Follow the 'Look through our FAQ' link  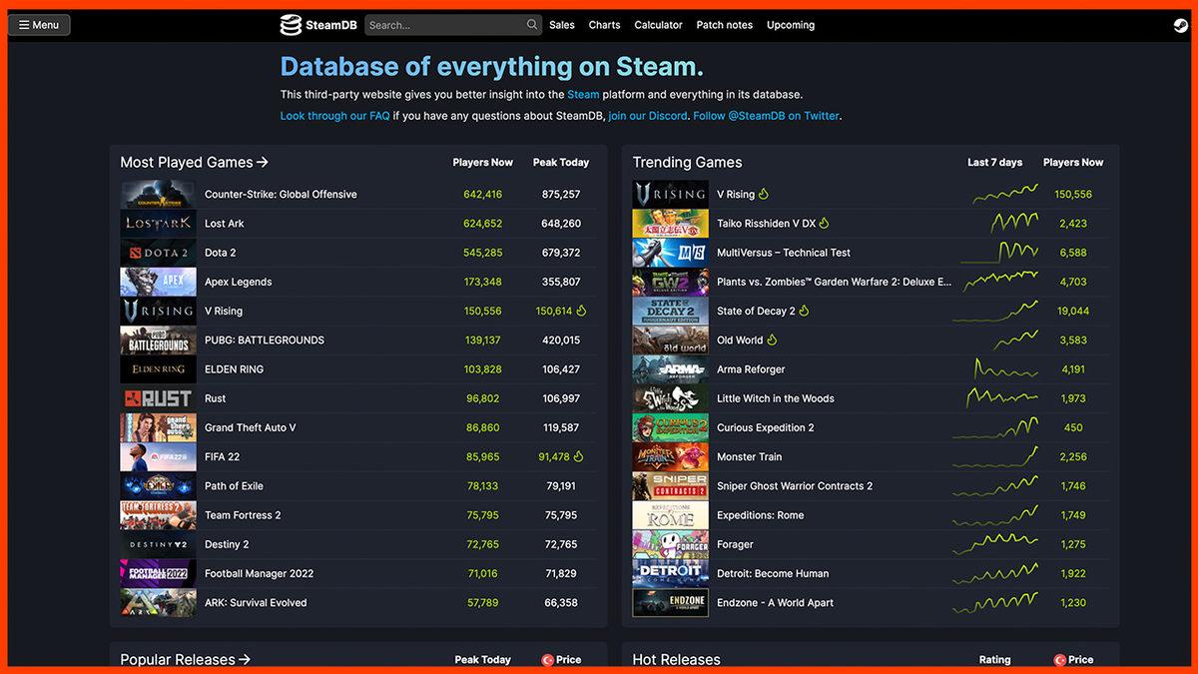(334, 116)
